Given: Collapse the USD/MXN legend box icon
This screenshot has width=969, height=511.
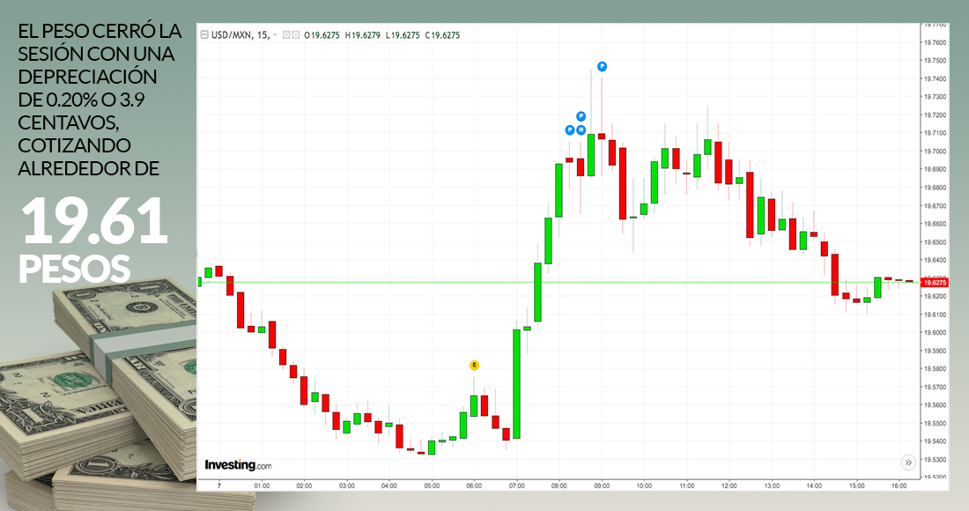Looking at the screenshot, I should tap(204, 35).
